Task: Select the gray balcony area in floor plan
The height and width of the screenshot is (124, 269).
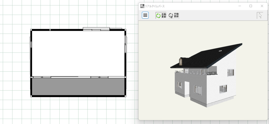Action: 78,86
